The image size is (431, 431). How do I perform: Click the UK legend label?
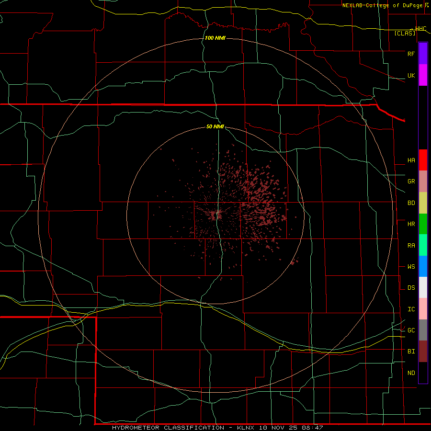pos(411,75)
